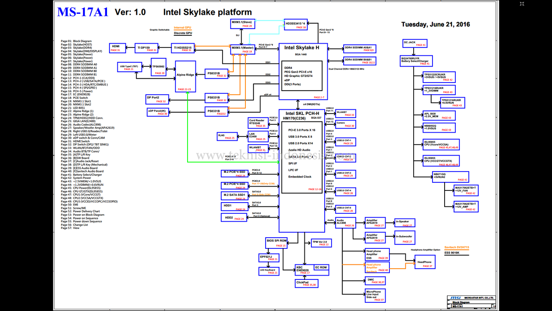This screenshot has width=552, height=311.
Task: Click 'Page 17: EC (ENE9028)' list row
Action: click(76, 95)
